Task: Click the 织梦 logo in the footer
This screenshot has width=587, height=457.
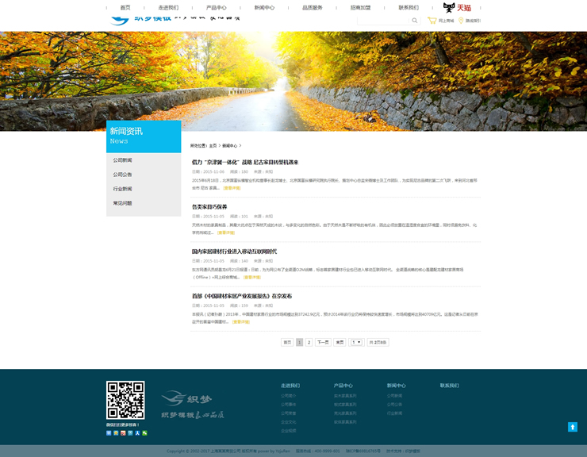Action: click(186, 398)
